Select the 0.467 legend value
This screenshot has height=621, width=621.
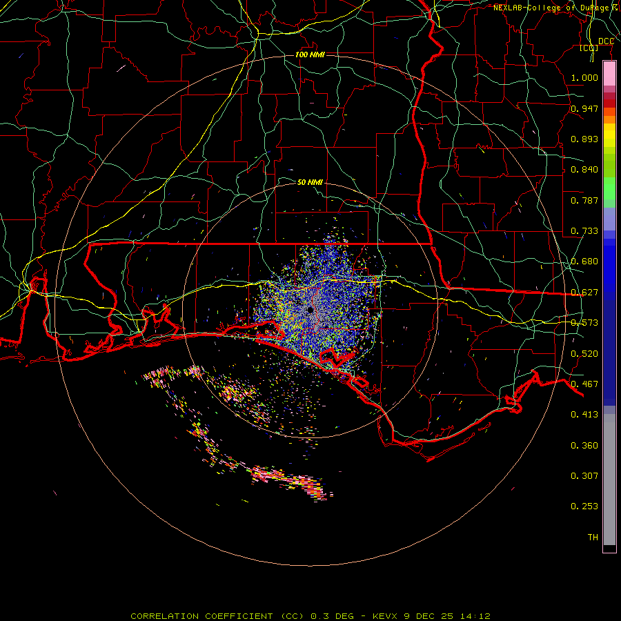click(584, 384)
